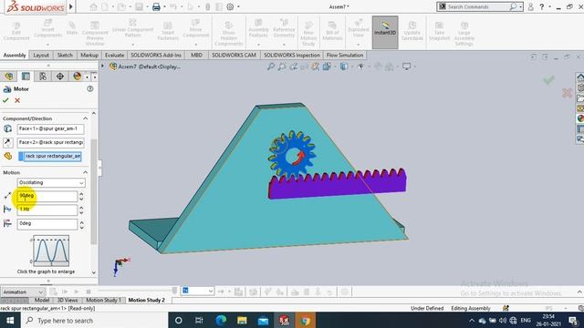This screenshot has height=328, width=584.
Task: Open FeatureManager design tree tab
Action: [x=8, y=77]
